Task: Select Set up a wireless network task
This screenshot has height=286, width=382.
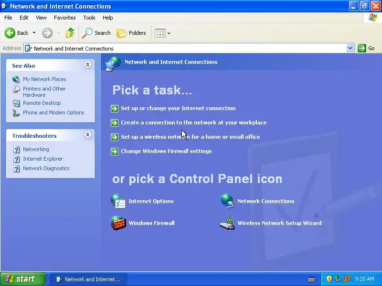Action: (190, 137)
